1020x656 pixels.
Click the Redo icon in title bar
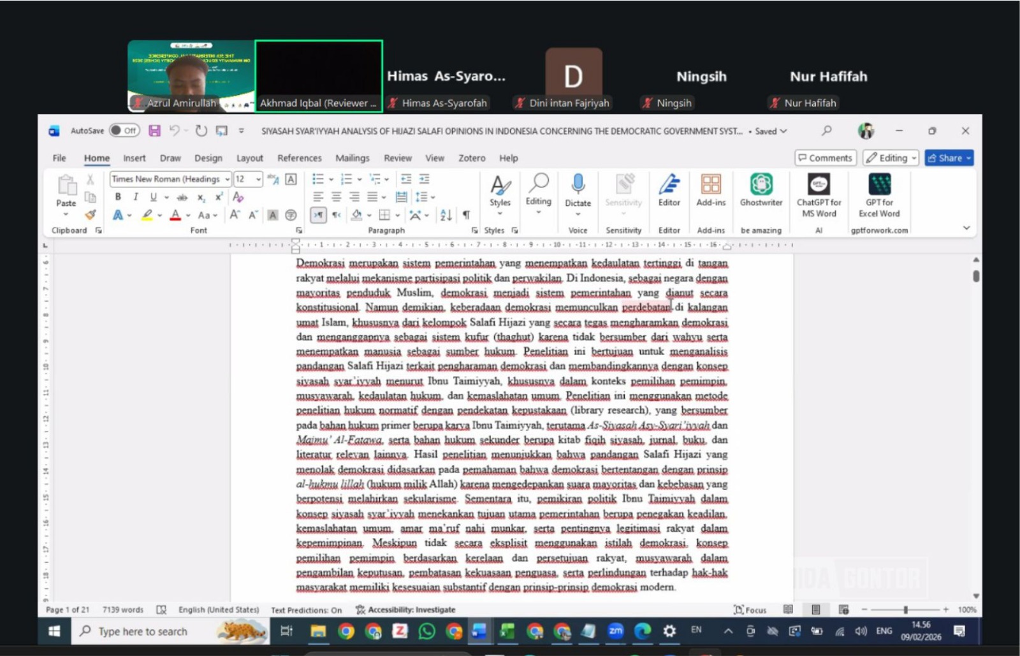pos(201,131)
